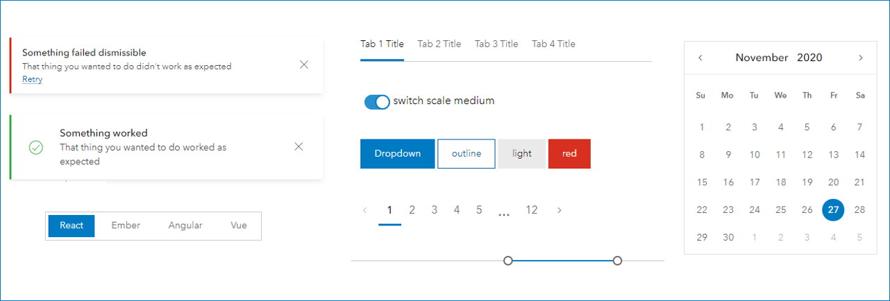Choose Vue in the segmented control
Image resolution: width=890 pixels, height=301 pixels.
[239, 225]
